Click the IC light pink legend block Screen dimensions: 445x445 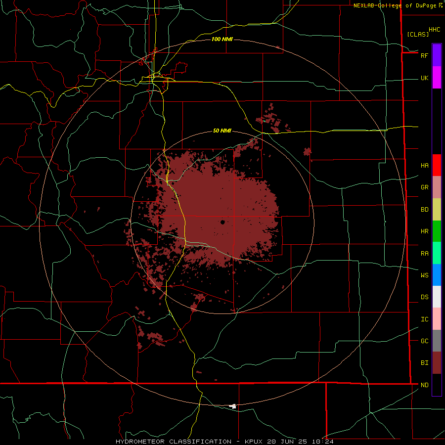[x=437, y=319]
